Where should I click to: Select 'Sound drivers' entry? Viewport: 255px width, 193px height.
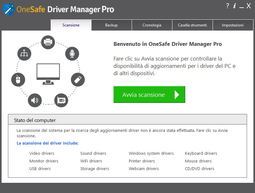point(93,154)
